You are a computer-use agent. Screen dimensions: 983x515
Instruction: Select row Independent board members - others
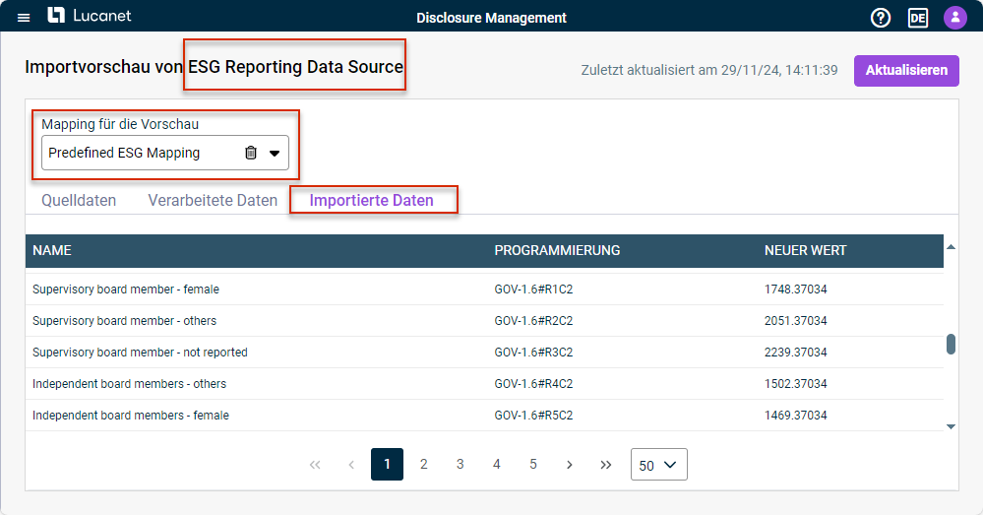[x=484, y=383]
